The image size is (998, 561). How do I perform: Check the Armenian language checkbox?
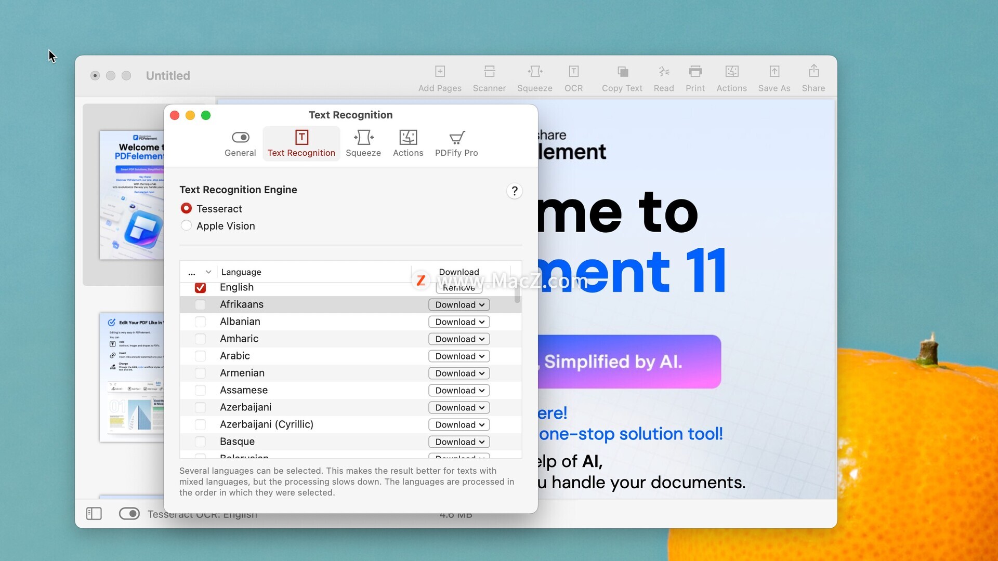[x=200, y=373]
